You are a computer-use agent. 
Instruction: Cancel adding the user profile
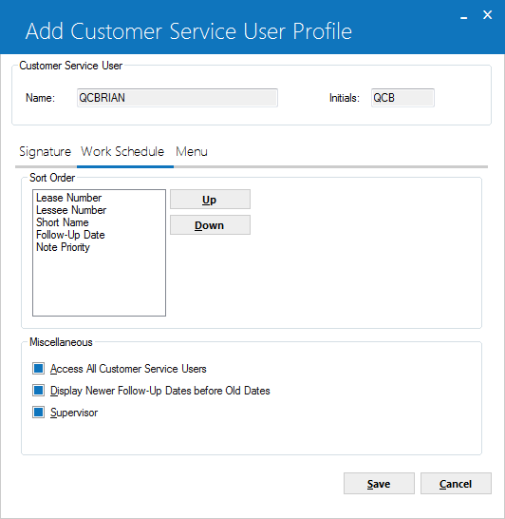click(456, 484)
